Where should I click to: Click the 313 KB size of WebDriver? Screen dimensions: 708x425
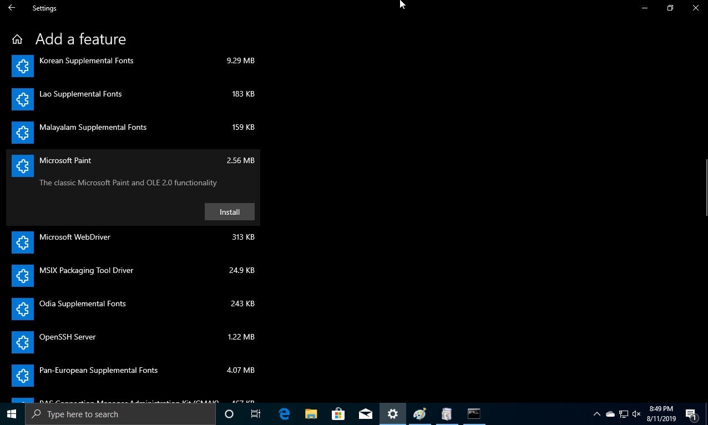tap(243, 237)
